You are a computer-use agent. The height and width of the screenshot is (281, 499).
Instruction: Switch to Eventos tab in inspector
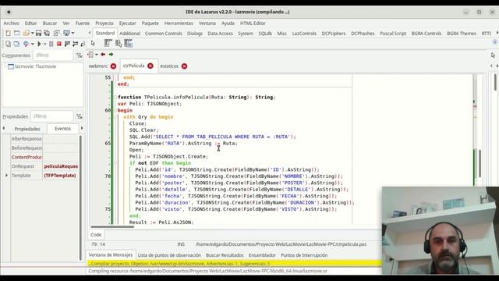tap(62, 129)
